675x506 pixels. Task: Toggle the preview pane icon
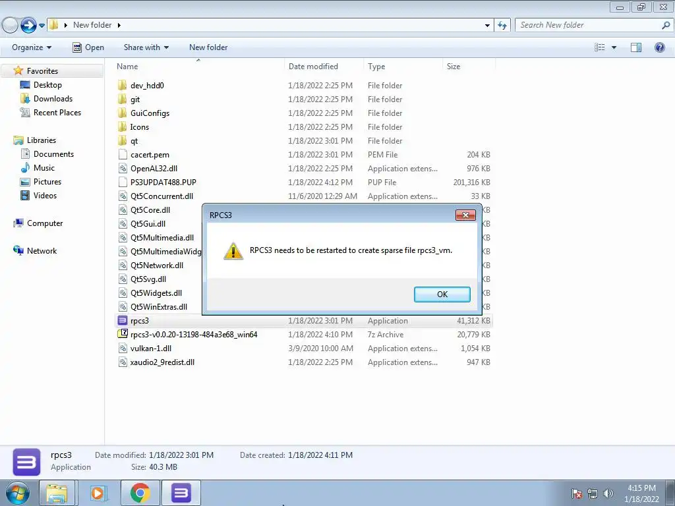(636, 47)
